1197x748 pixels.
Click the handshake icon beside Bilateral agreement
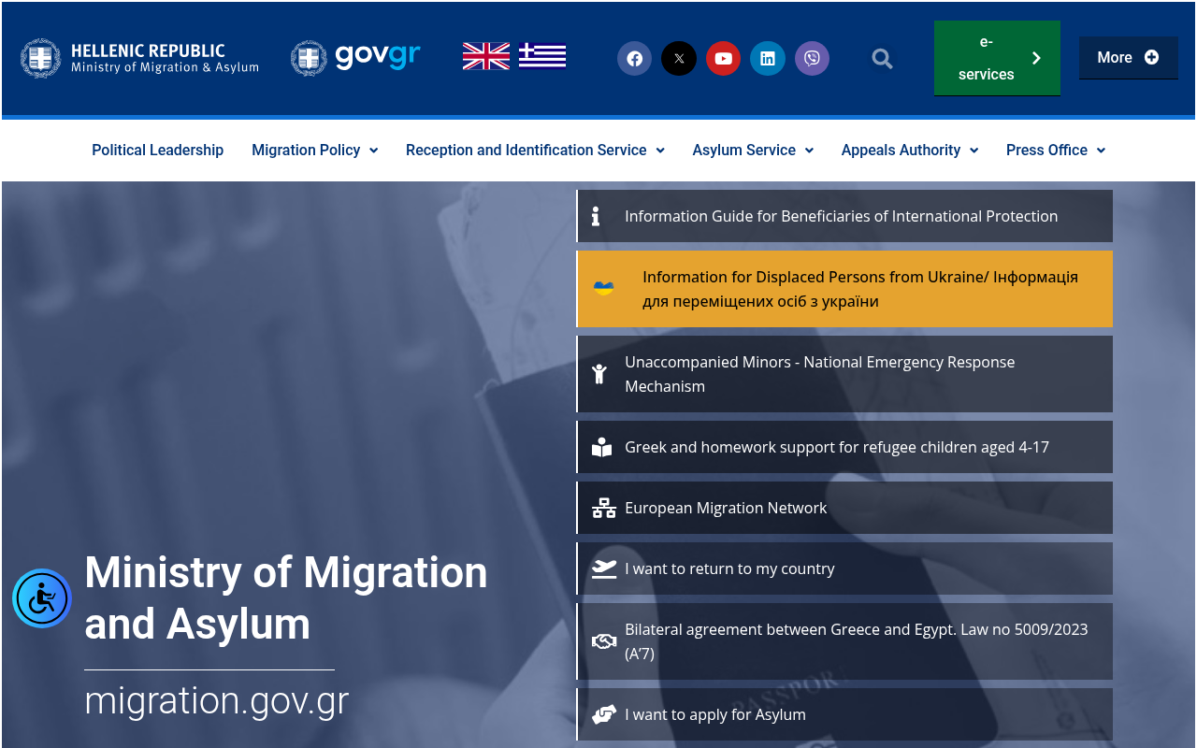coord(604,641)
